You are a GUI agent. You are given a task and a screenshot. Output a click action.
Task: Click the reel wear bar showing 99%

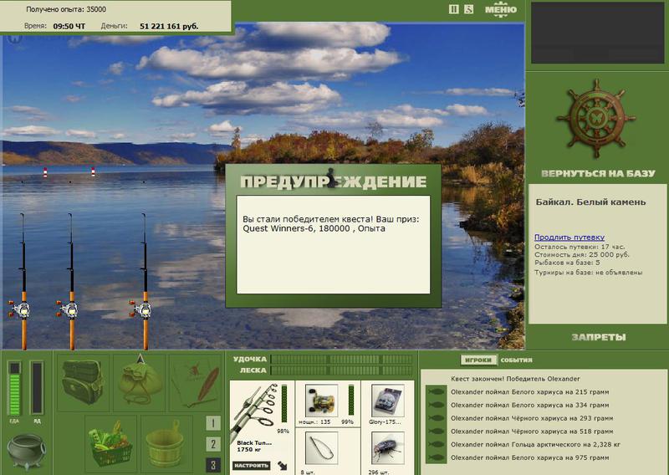pyautogui.click(x=350, y=400)
